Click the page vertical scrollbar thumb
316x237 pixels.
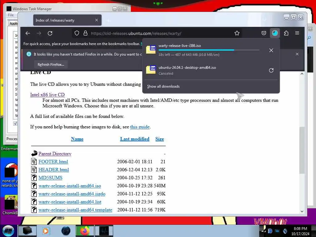tap(302, 150)
